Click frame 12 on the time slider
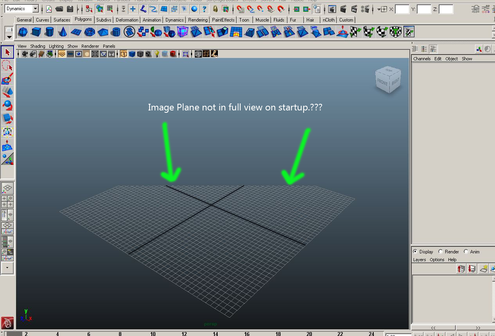Screen dimensions: 495x336 (x=184, y=334)
